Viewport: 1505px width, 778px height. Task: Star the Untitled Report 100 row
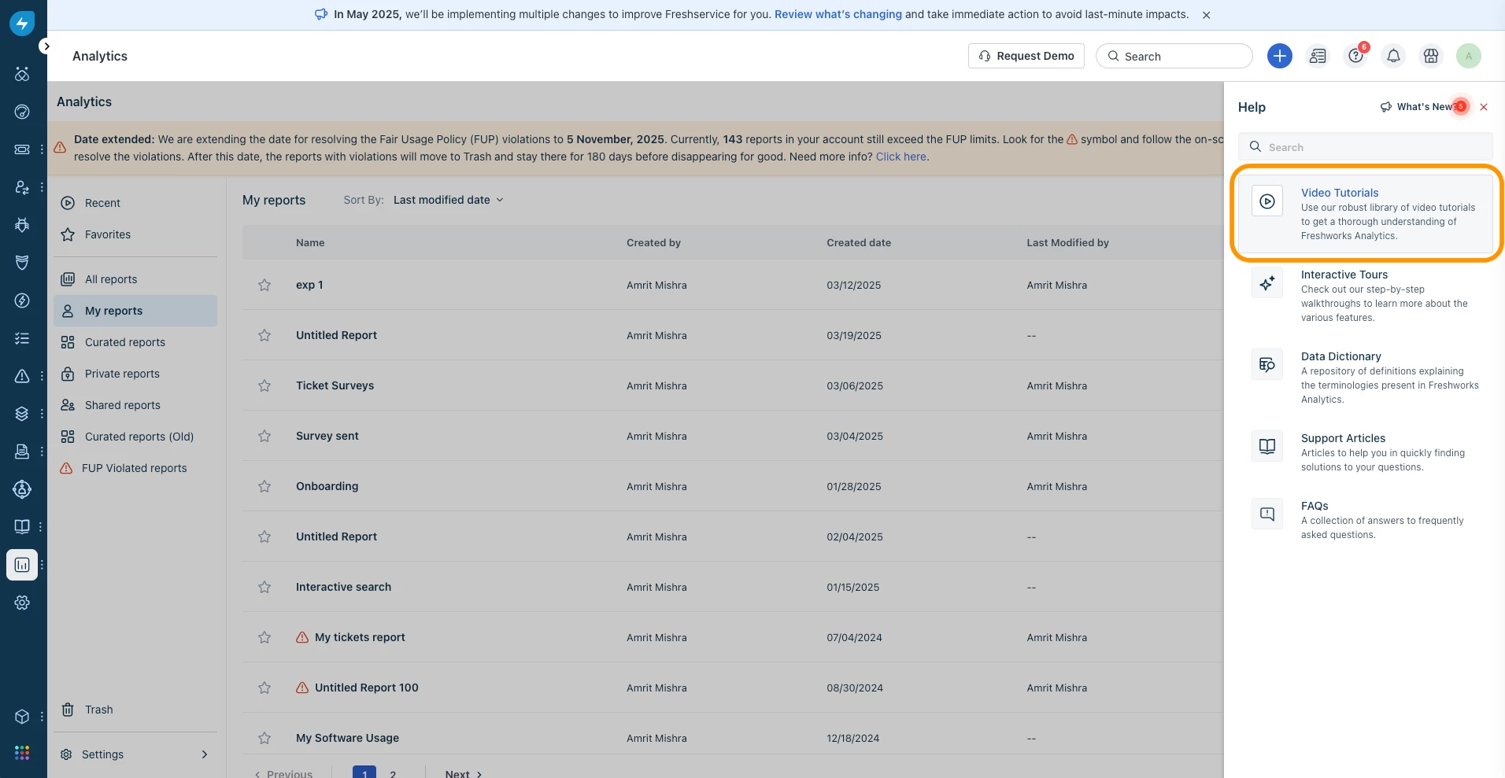(264, 688)
